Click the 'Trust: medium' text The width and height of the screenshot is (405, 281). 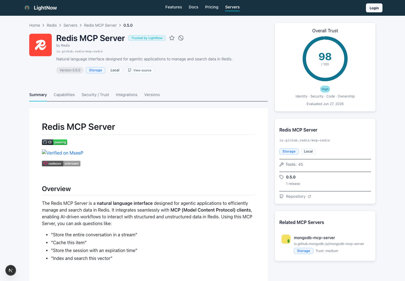(x=327, y=251)
